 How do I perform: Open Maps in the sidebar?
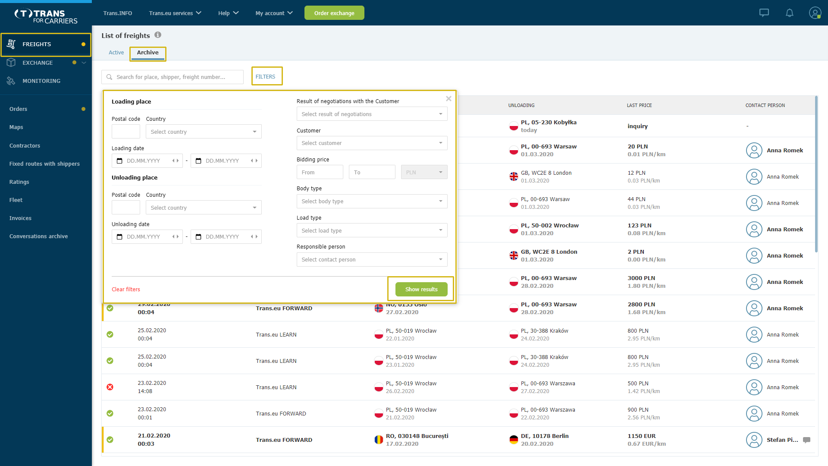pos(16,127)
